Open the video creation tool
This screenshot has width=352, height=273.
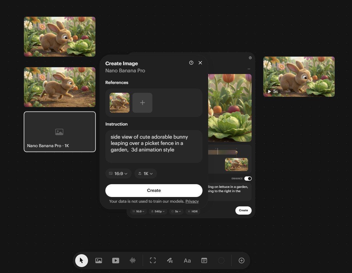116,260
